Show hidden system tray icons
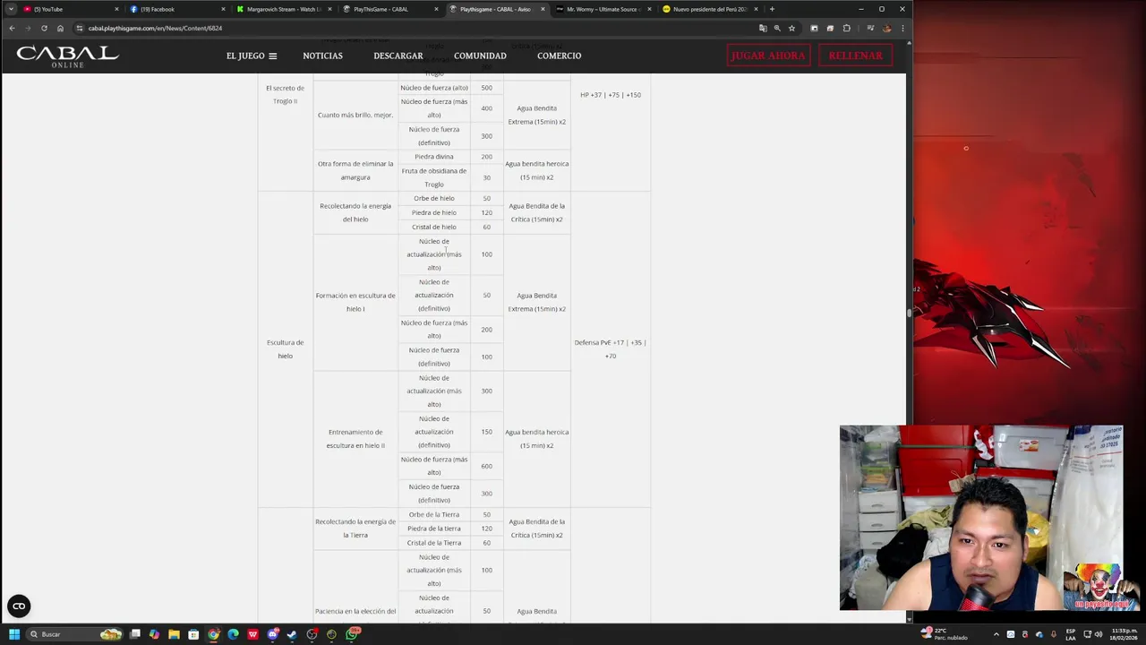This screenshot has width=1146, height=645. pos(996,634)
